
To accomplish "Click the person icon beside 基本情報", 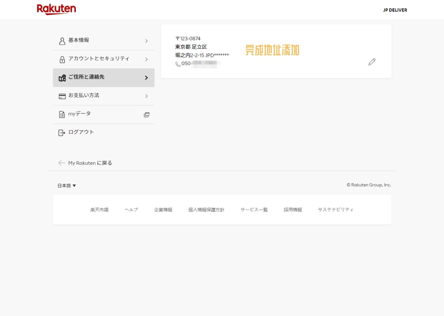I will (x=62, y=40).
